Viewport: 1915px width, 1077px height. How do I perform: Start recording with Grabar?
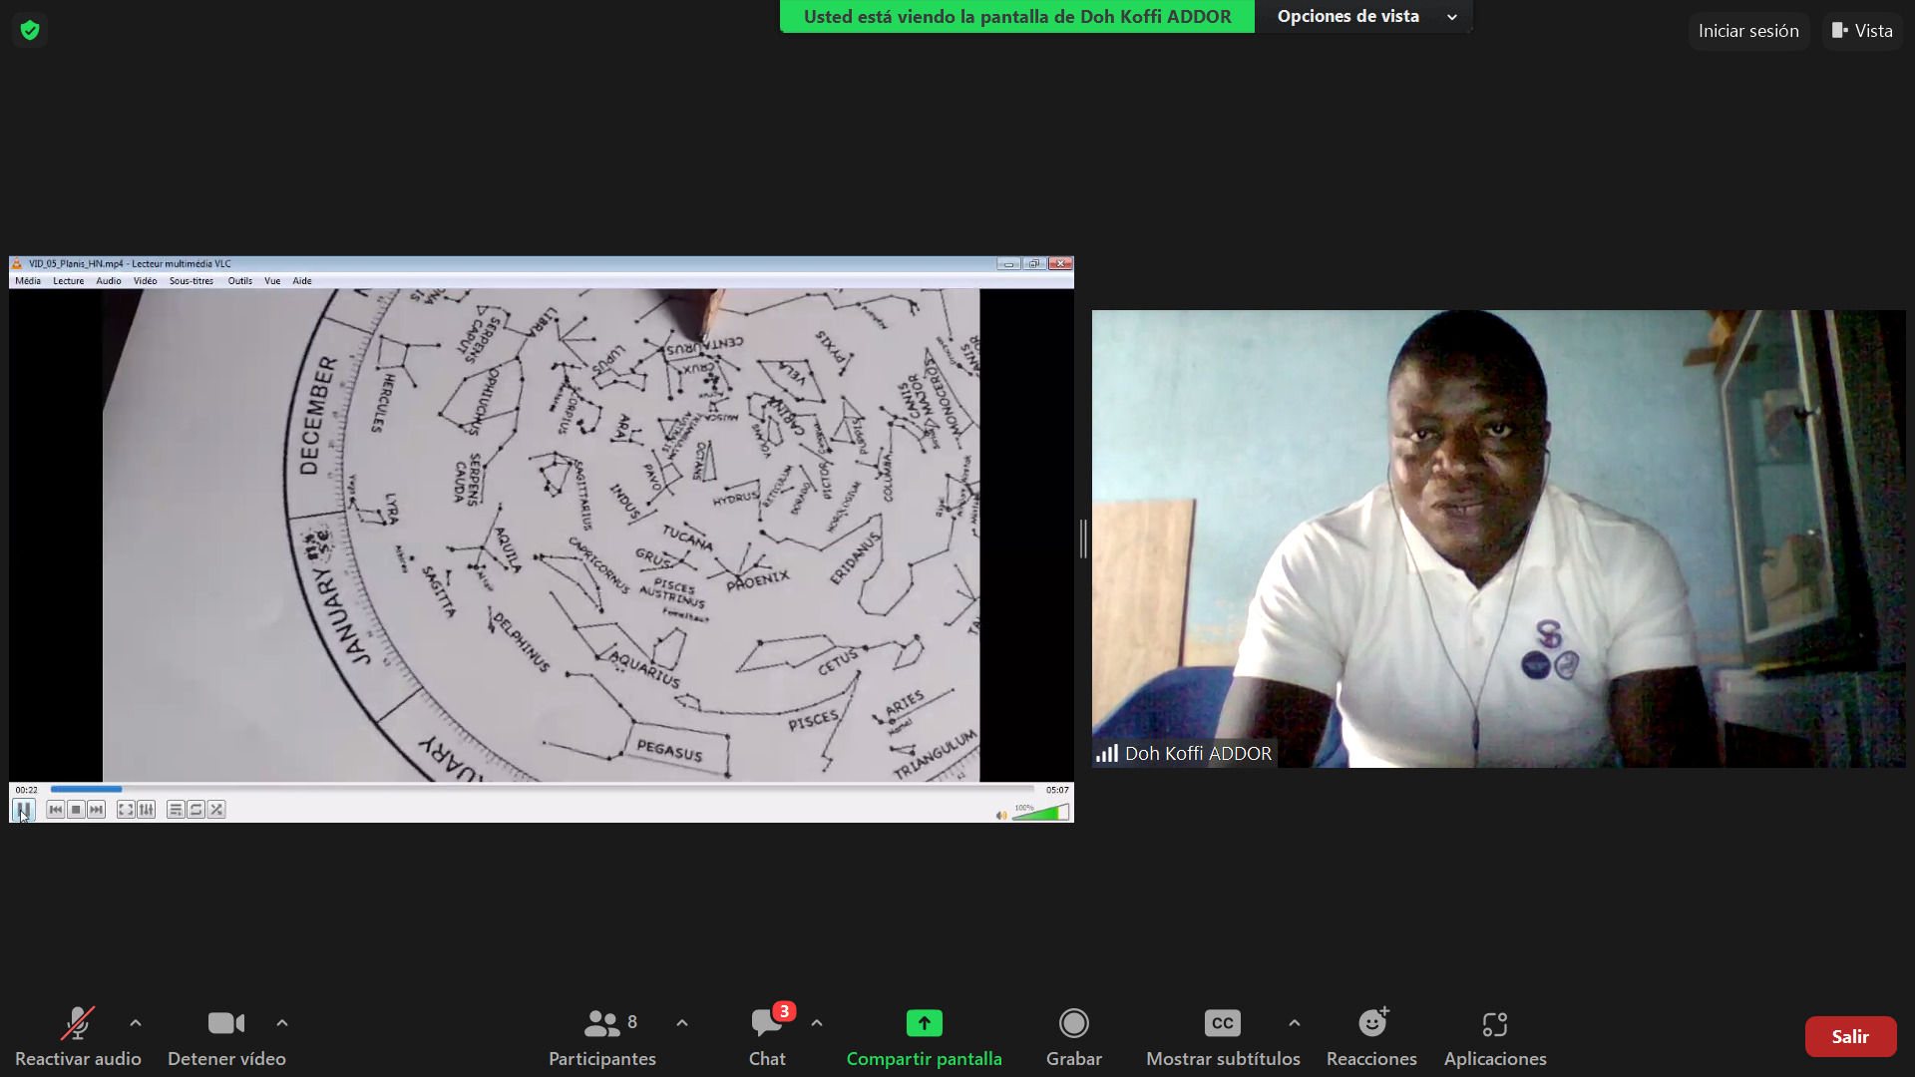click(1074, 1037)
